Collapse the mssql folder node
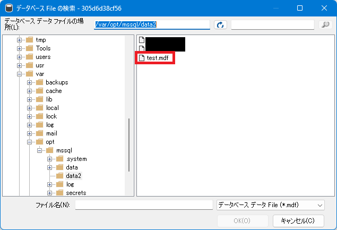 40,150
